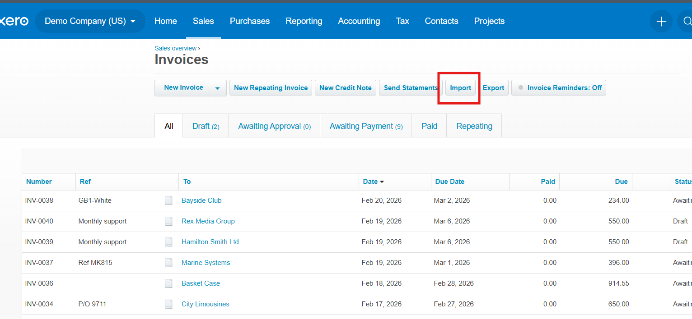Click the Import button

pos(460,88)
